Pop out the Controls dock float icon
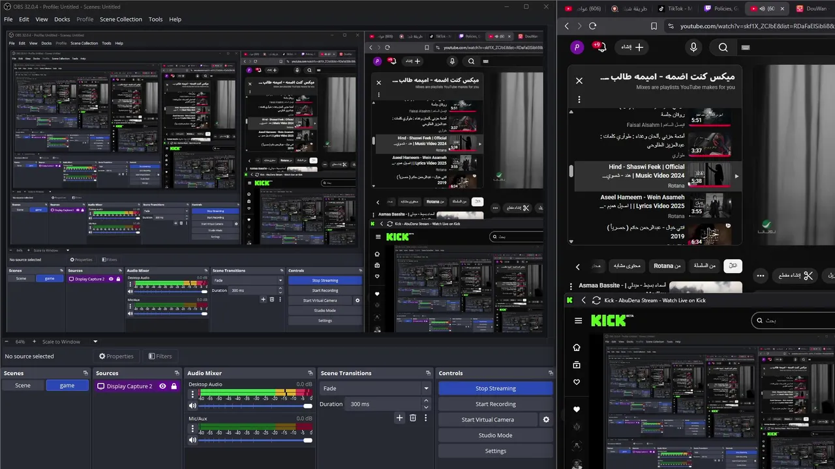 click(x=550, y=373)
